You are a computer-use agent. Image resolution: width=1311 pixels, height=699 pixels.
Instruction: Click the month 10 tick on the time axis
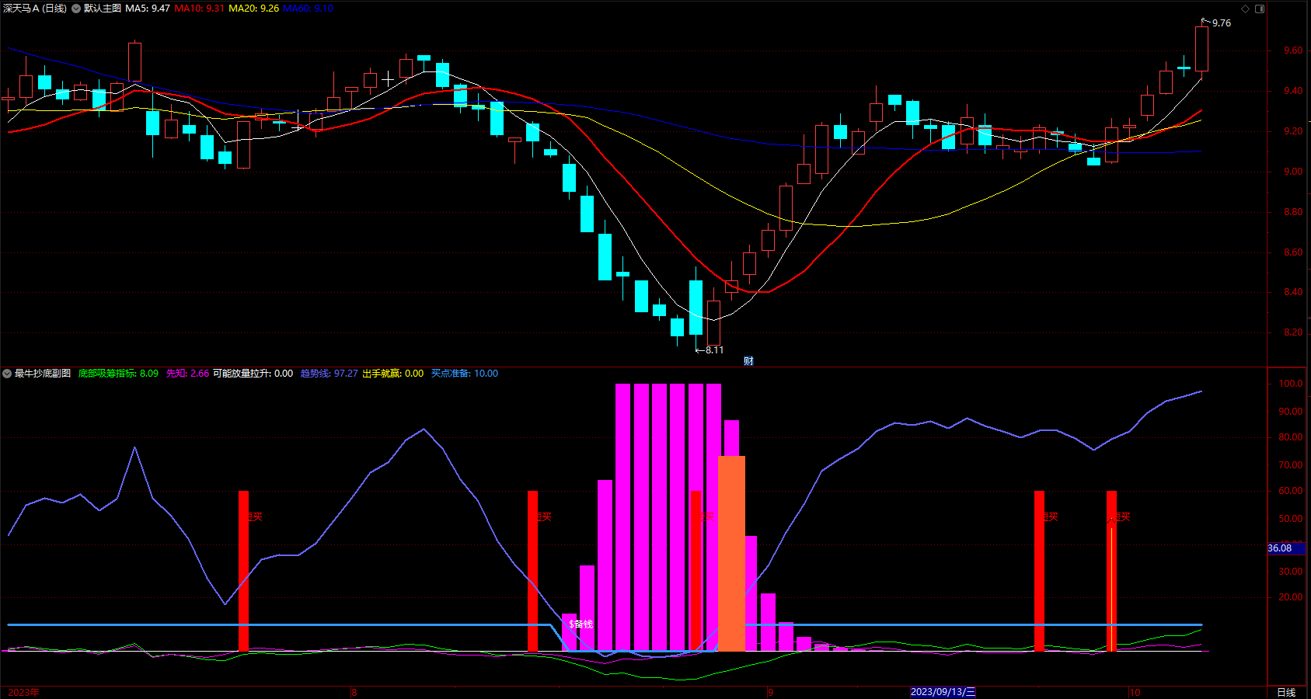pyautogui.click(x=1135, y=692)
